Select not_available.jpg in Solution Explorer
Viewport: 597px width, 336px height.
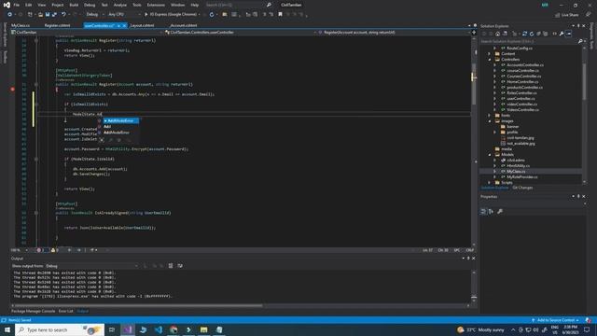(x=521, y=144)
